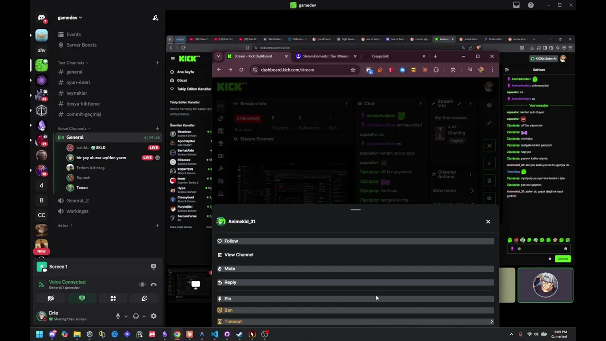Open the #general text channel

pyautogui.click(x=74, y=72)
